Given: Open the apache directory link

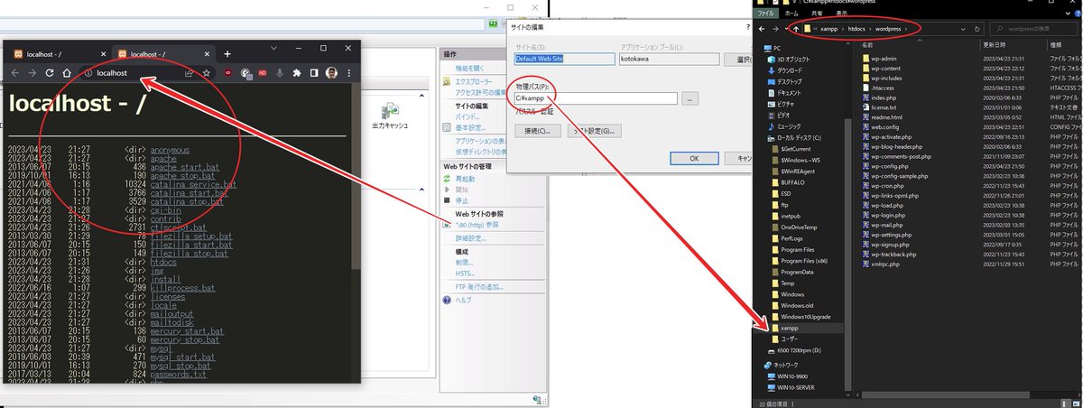Looking at the screenshot, I should coord(163,158).
